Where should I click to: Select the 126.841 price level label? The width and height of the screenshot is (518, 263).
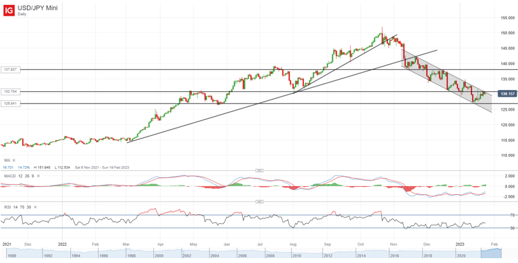[11, 104]
